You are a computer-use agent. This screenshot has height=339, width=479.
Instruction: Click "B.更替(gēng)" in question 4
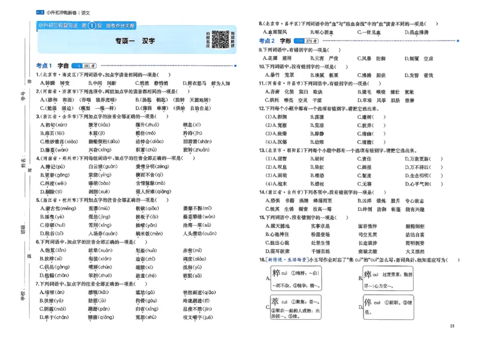pos(55,175)
